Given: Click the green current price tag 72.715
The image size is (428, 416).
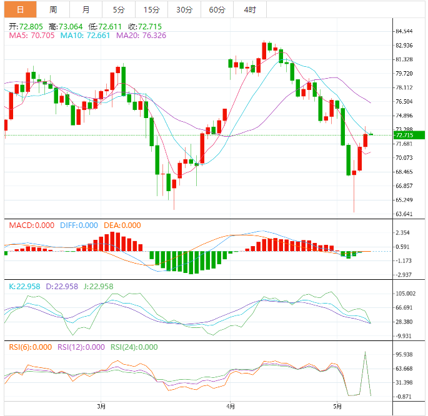Looking at the screenshot, I should click(409, 135).
